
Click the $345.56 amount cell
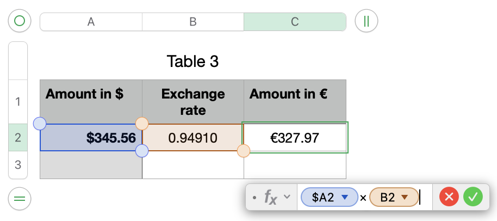91,138
